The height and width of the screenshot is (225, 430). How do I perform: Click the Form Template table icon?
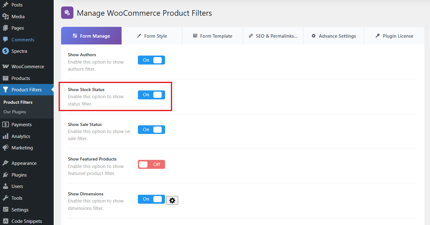pos(195,36)
